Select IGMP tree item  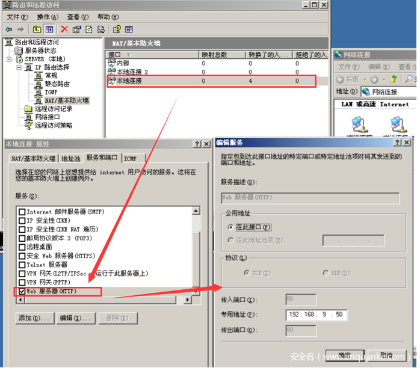pos(51,92)
